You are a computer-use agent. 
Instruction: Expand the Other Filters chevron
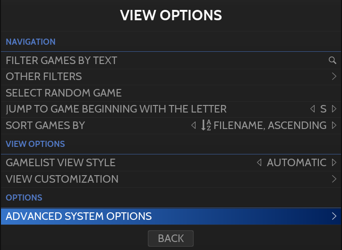coord(334,76)
